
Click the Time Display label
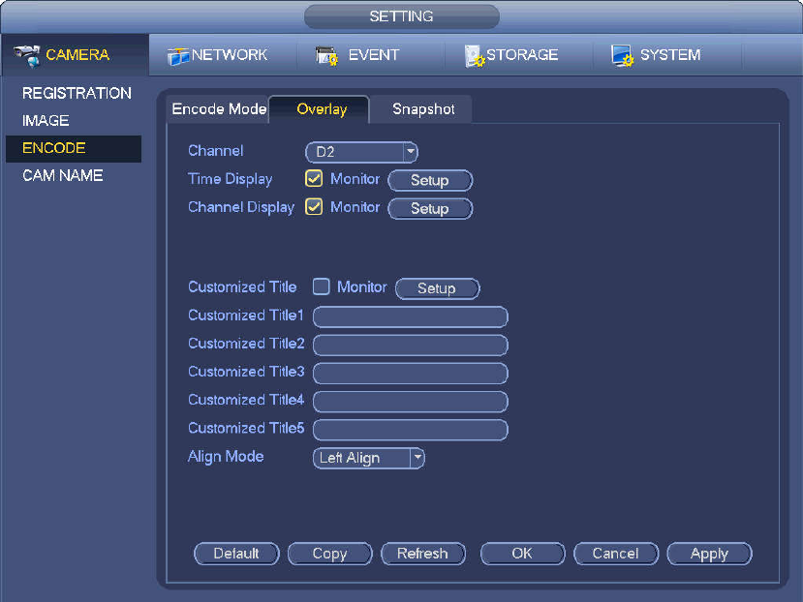[x=230, y=179]
